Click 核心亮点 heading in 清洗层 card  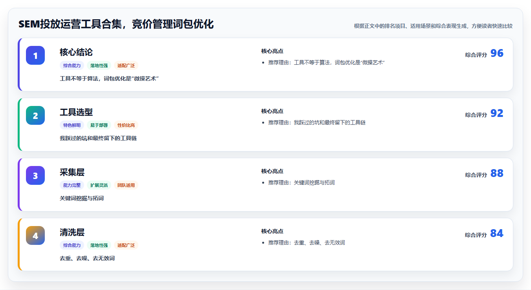(272, 232)
